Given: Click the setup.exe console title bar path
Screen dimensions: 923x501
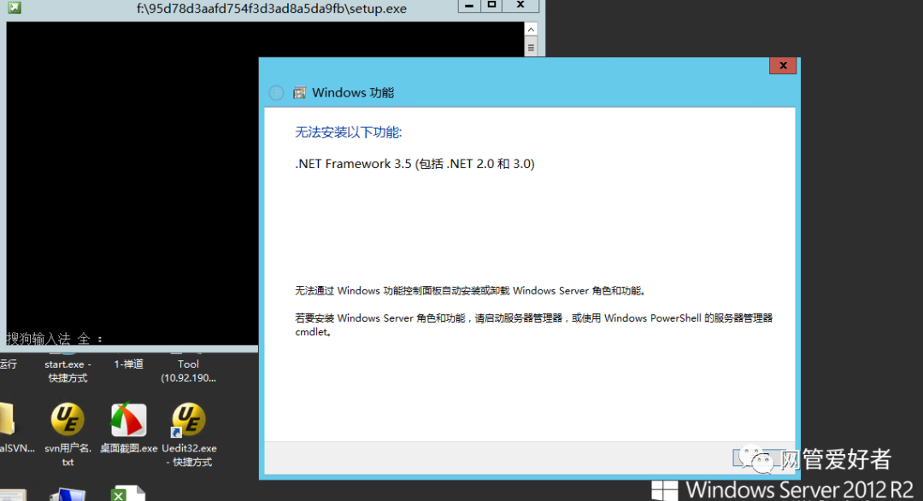Looking at the screenshot, I should tap(272, 9).
